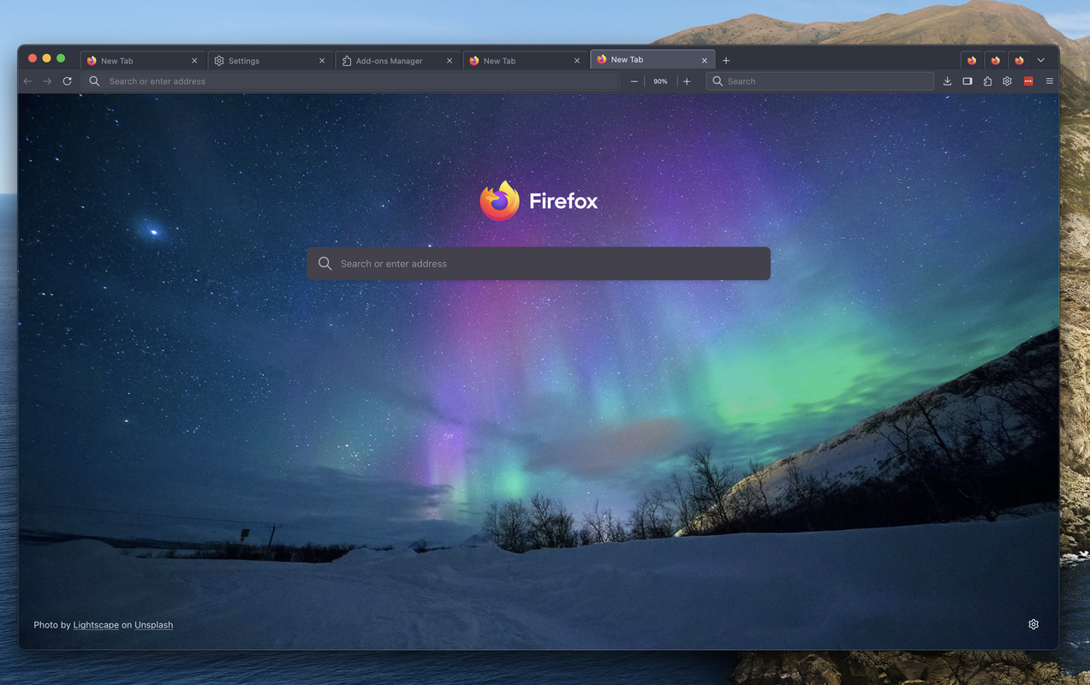Switch to the Add-ons Manager tab

click(x=396, y=61)
